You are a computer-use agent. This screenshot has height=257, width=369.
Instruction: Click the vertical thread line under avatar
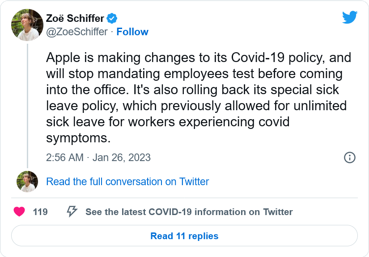(28, 106)
